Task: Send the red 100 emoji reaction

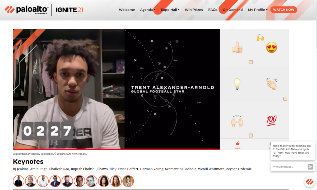Action: pyautogui.click(x=272, y=121)
